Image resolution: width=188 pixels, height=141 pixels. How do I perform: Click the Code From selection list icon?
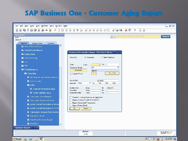click(99, 65)
